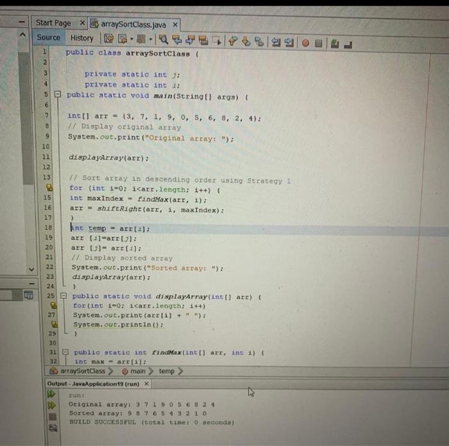Minimize the lower left side panel
The image size is (449, 446).
(32, 284)
